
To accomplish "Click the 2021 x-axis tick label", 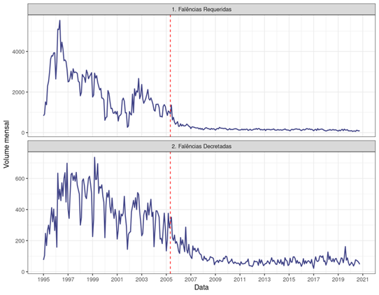I will (x=362, y=280).
